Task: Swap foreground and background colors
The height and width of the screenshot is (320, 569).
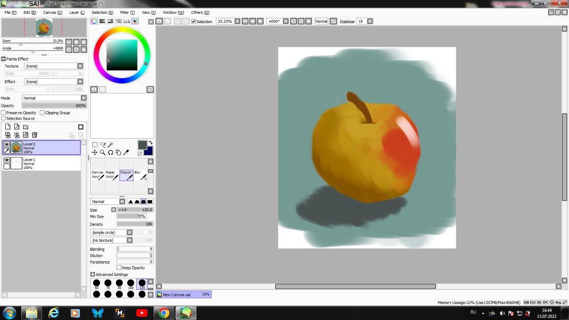Action: [x=150, y=143]
